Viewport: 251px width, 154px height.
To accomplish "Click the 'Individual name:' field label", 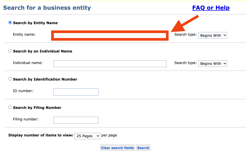I will pos(28,63).
